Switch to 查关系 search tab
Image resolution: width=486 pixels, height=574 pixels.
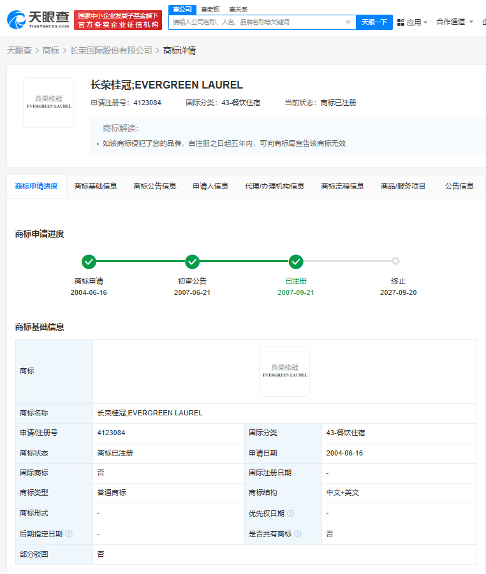239,10
